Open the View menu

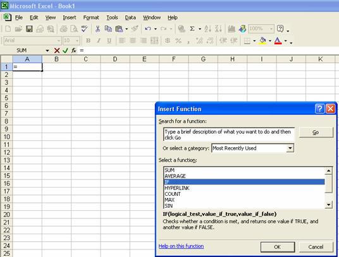click(51, 18)
